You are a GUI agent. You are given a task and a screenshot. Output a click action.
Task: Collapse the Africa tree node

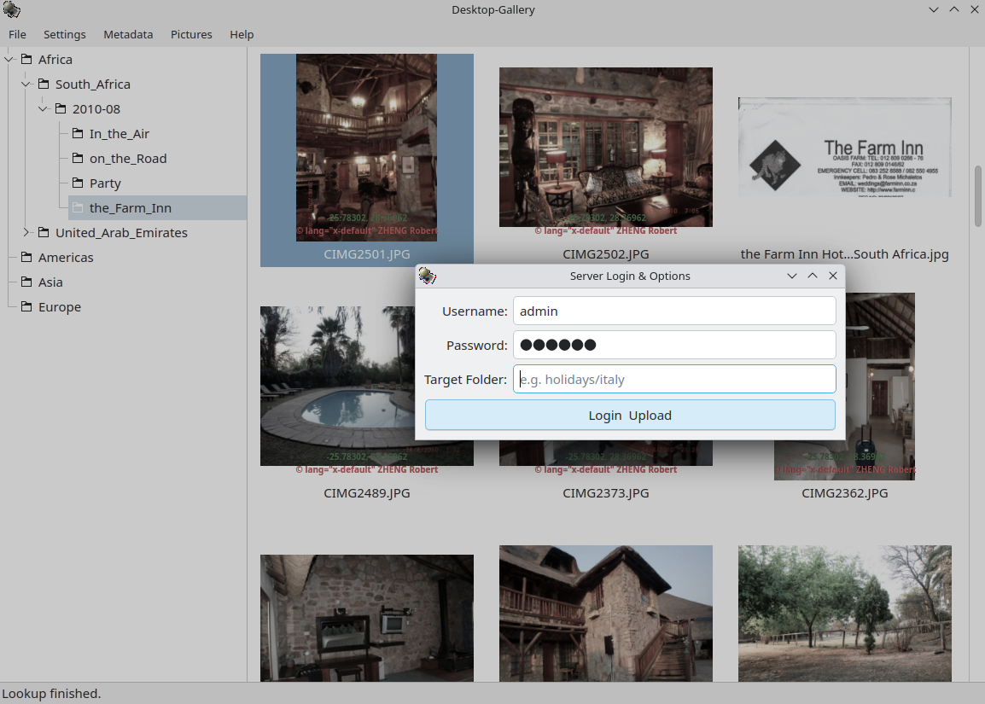click(x=9, y=60)
